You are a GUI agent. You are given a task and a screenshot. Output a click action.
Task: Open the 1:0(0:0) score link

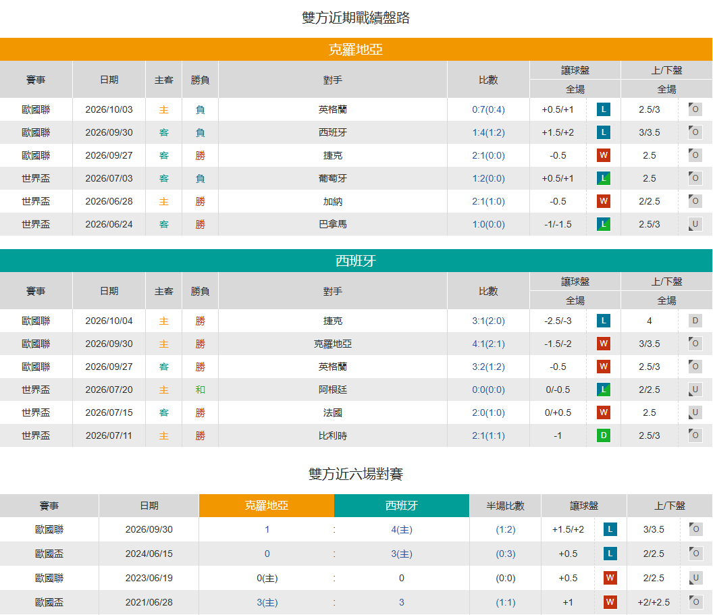pyautogui.click(x=488, y=224)
